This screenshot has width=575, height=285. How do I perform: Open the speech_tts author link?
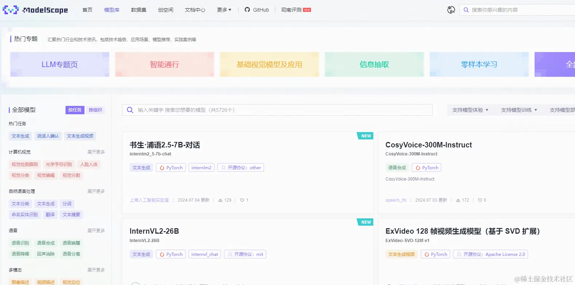click(x=396, y=200)
